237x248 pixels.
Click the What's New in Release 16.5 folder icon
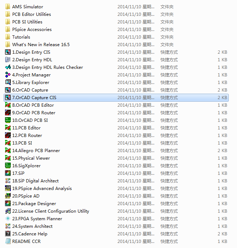click(8, 45)
